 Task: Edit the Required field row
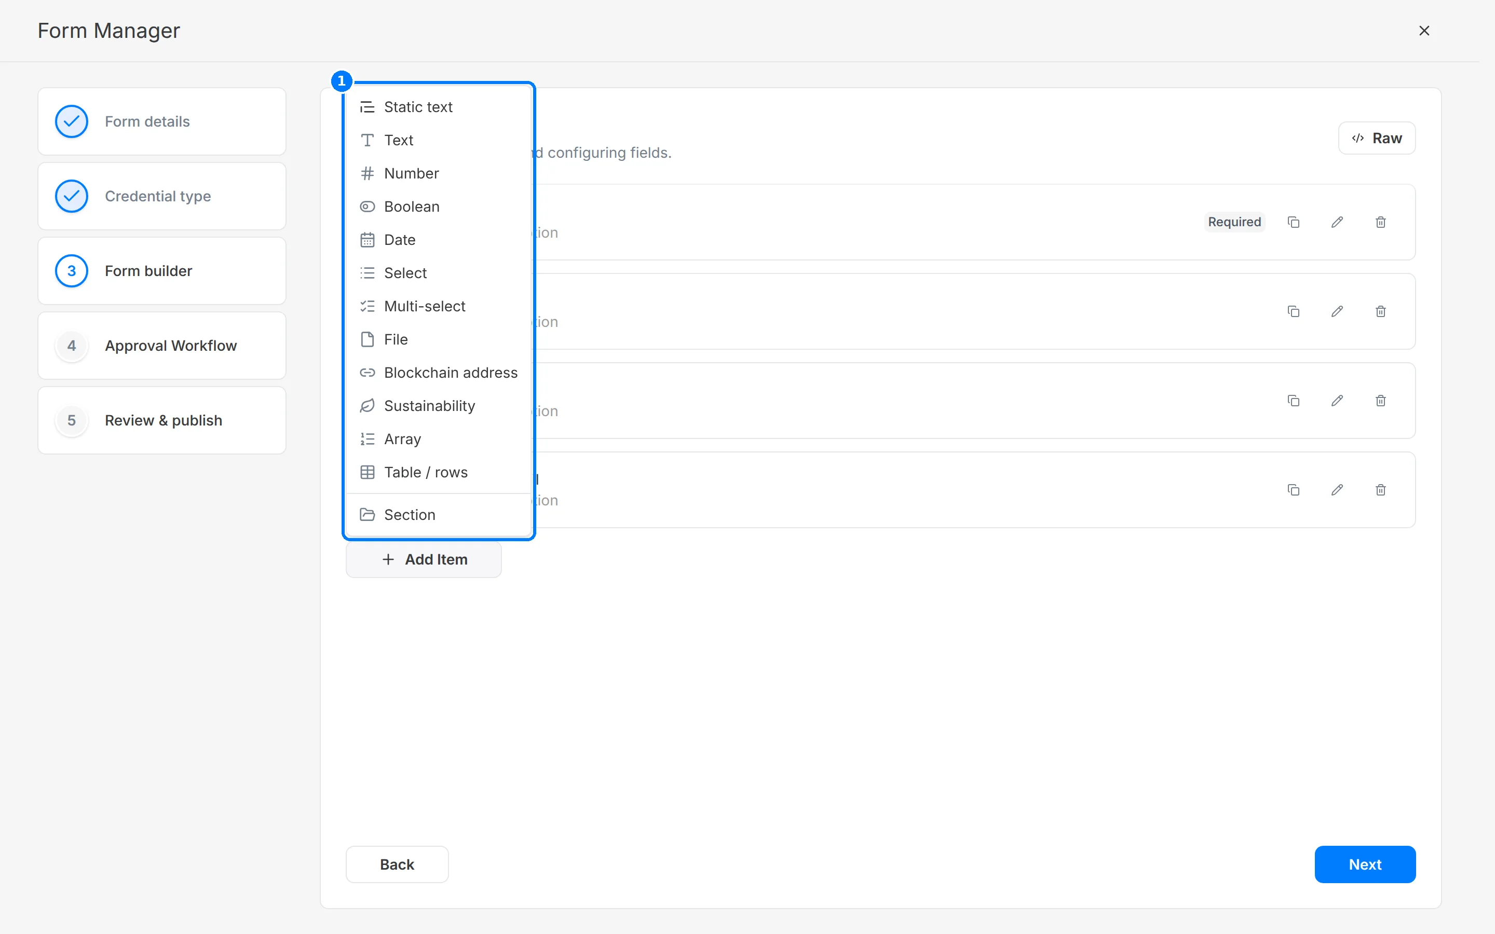1337,223
